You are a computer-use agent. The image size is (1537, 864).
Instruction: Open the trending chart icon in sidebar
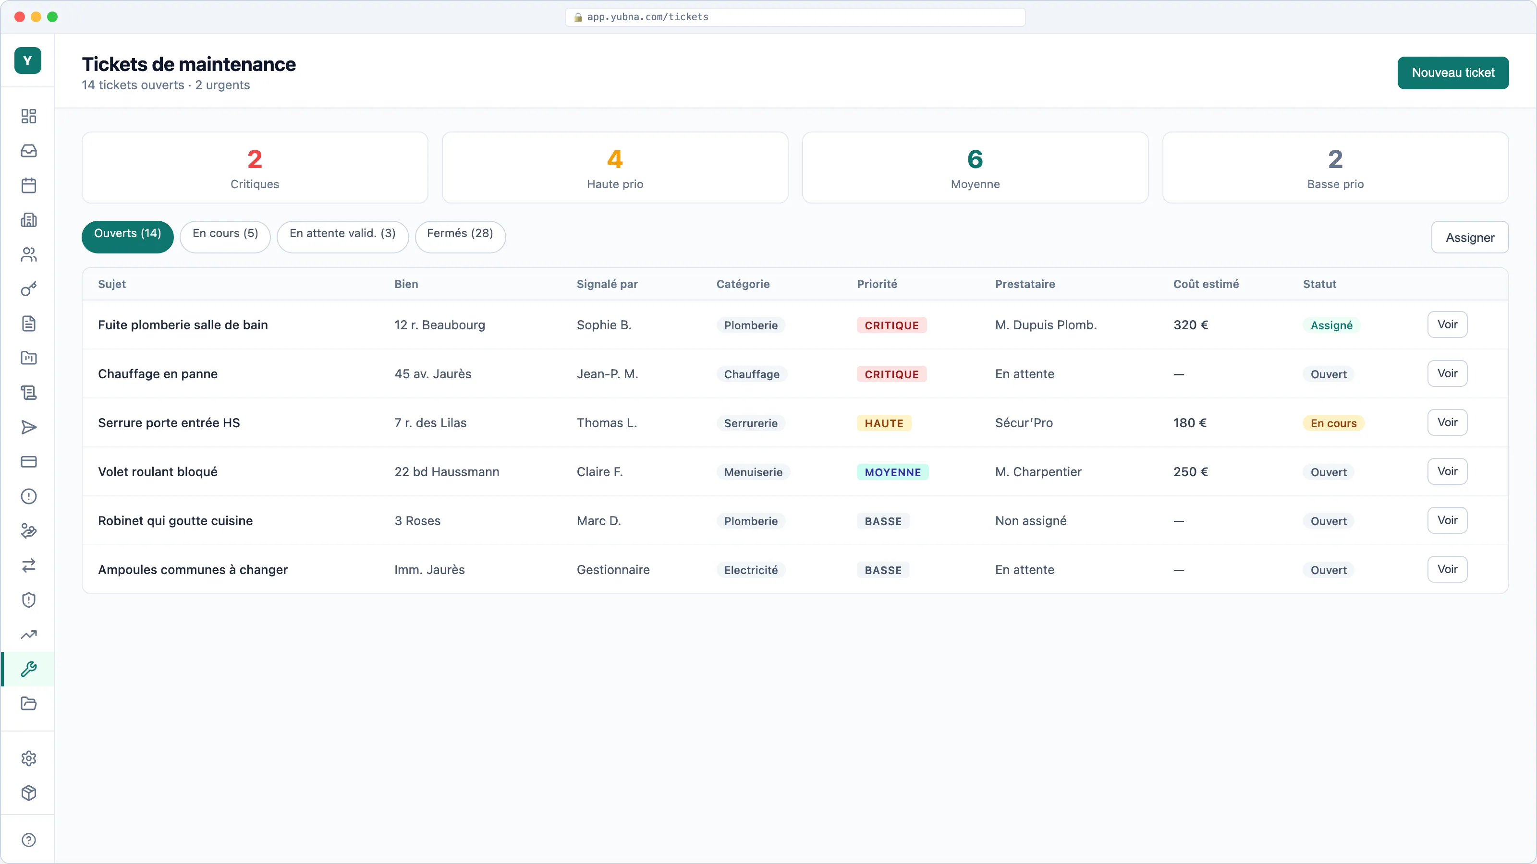pos(29,635)
